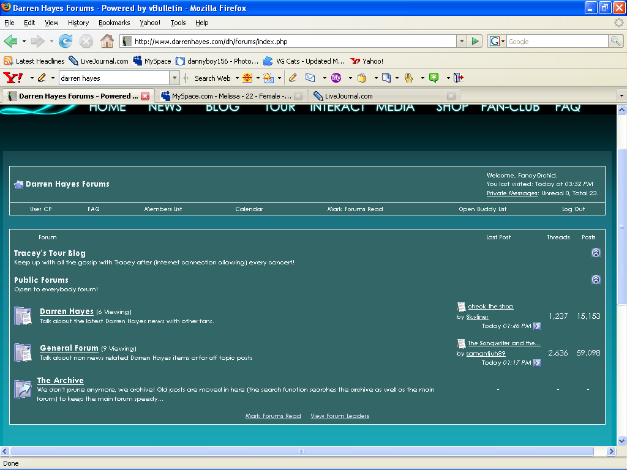Close the Darren Hayes Forums tab
The width and height of the screenshot is (627, 470).
point(145,96)
